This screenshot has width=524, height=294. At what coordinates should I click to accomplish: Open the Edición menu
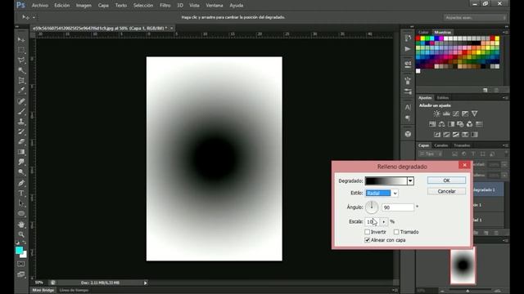tap(62, 6)
